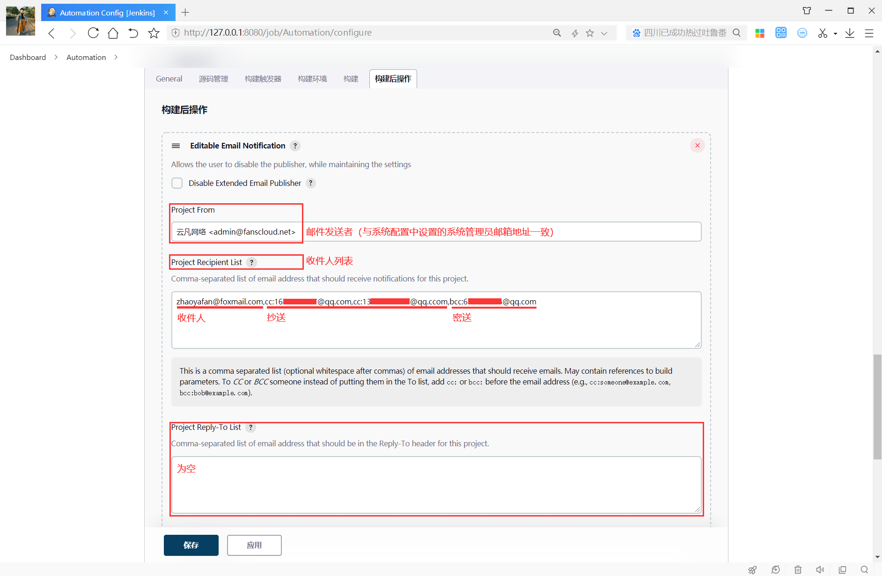Switch to the 构建环境 tab
The width and height of the screenshot is (882, 576).
312,79
